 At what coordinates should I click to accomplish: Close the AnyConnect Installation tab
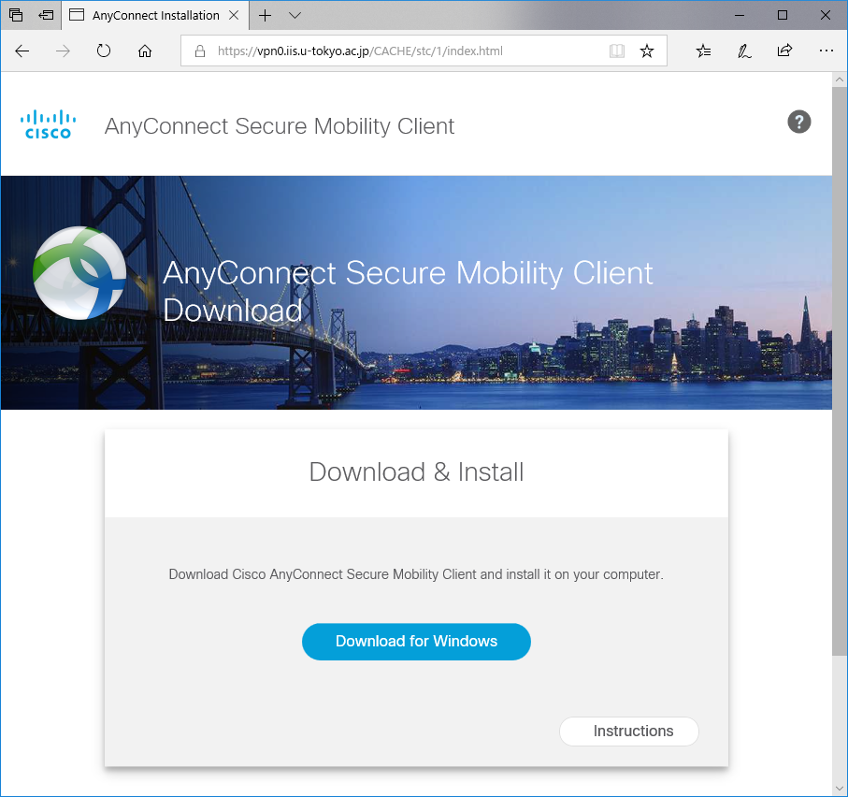tap(234, 15)
